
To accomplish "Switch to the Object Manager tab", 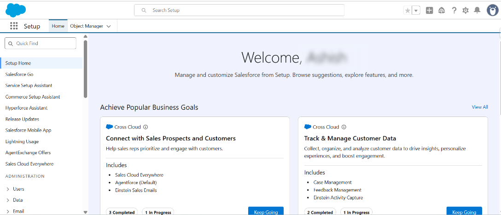I will pos(87,26).
